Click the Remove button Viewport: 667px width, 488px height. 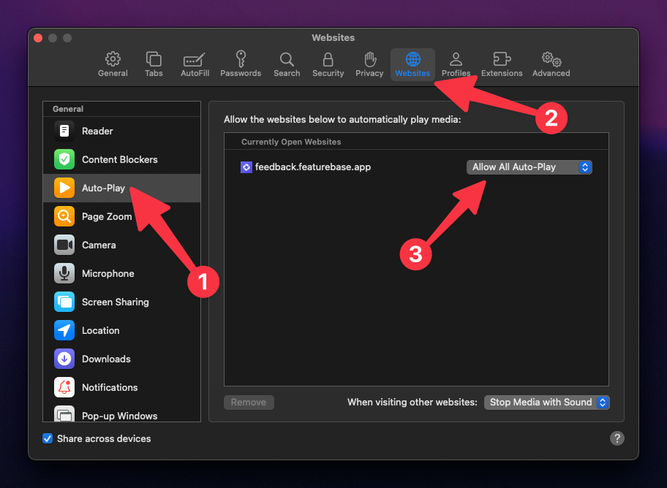coord(249,402)
